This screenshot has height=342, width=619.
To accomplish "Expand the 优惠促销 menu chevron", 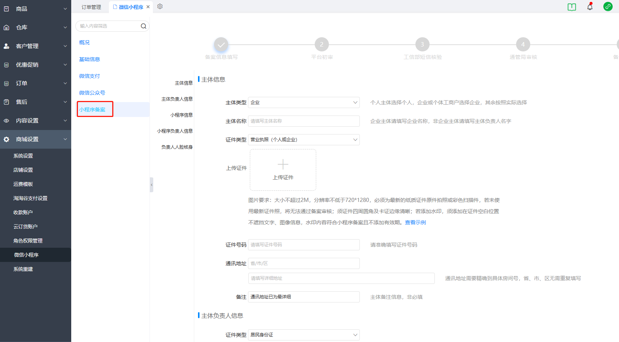I will [x=65, y=64].
